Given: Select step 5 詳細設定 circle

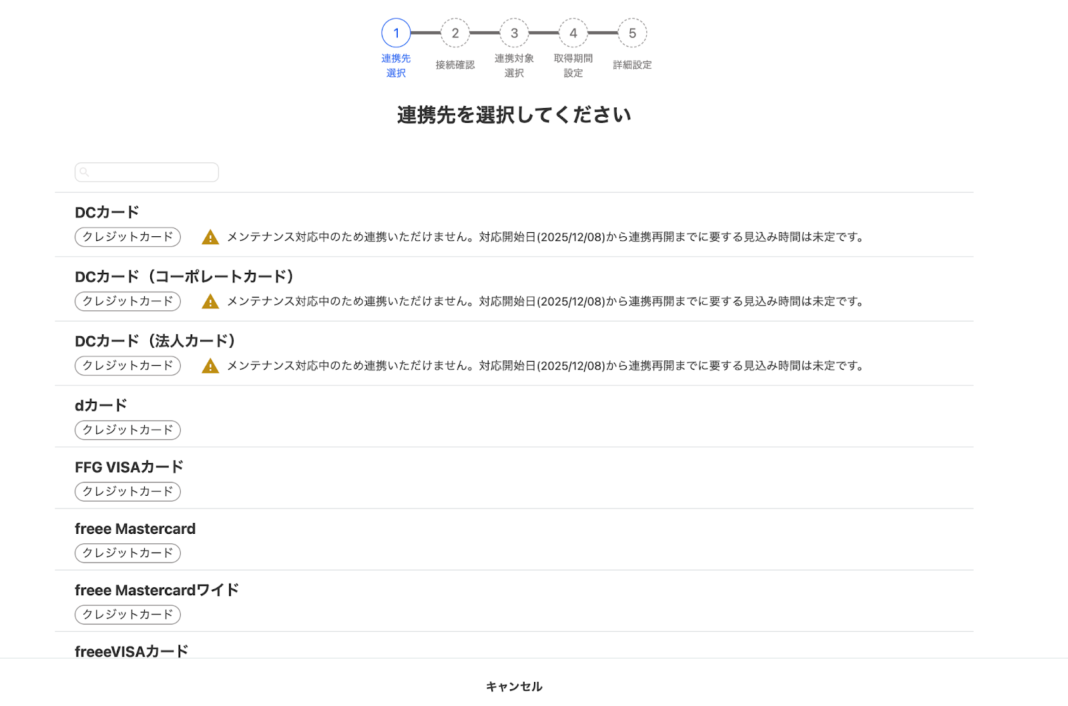Looking at the screenshot, I should coord(632,33).
